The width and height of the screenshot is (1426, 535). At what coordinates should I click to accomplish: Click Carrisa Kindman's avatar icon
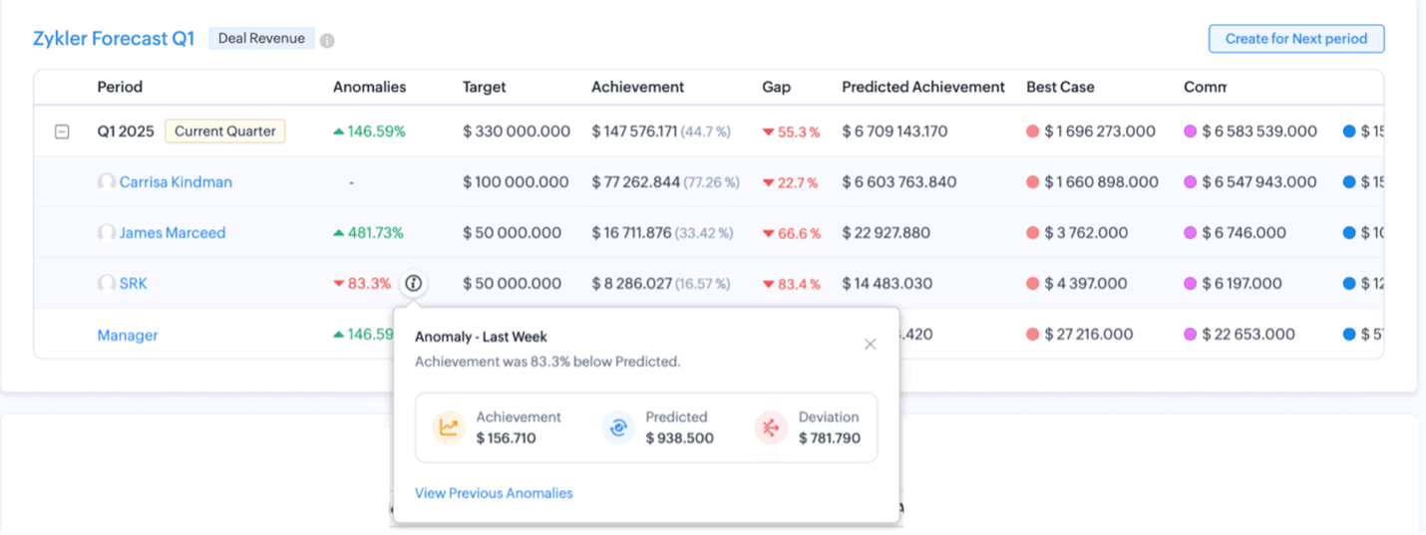106,182
